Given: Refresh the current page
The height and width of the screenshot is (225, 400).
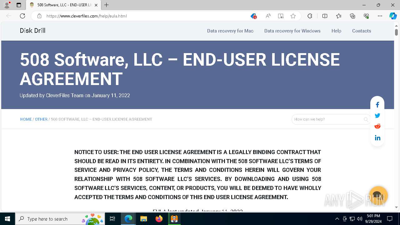Looking at the screenshot, I should (22, 16).
